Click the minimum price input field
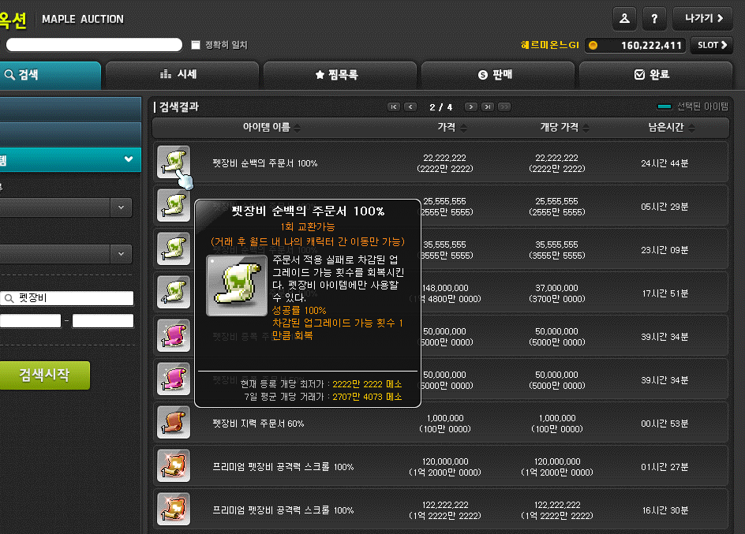Image resolution: width=745 pixels, height=534 pixels. (31, 321)
